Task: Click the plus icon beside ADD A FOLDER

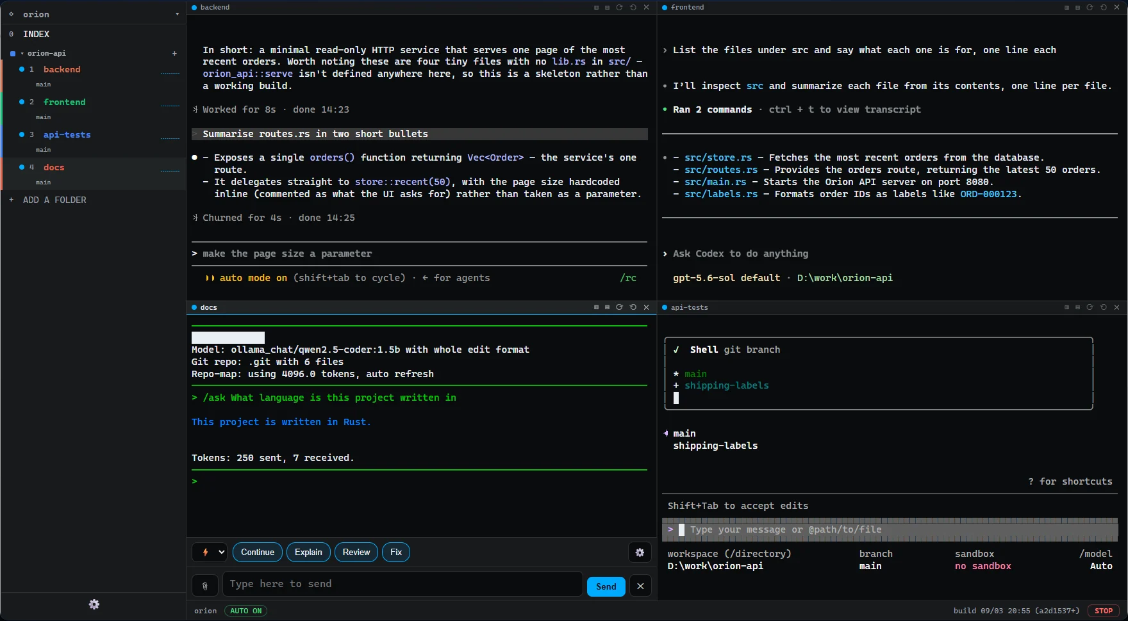Action: 12,200
